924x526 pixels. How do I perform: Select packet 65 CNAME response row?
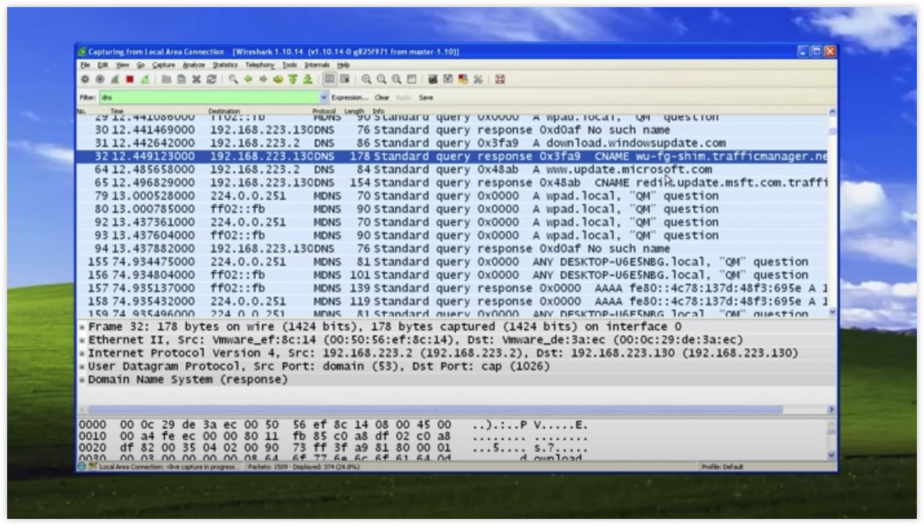(x=451, y=182)
